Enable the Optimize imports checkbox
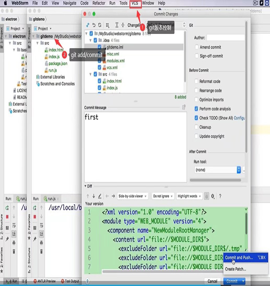The height and width of the screenshot is (286, 270). pos(196,99)
